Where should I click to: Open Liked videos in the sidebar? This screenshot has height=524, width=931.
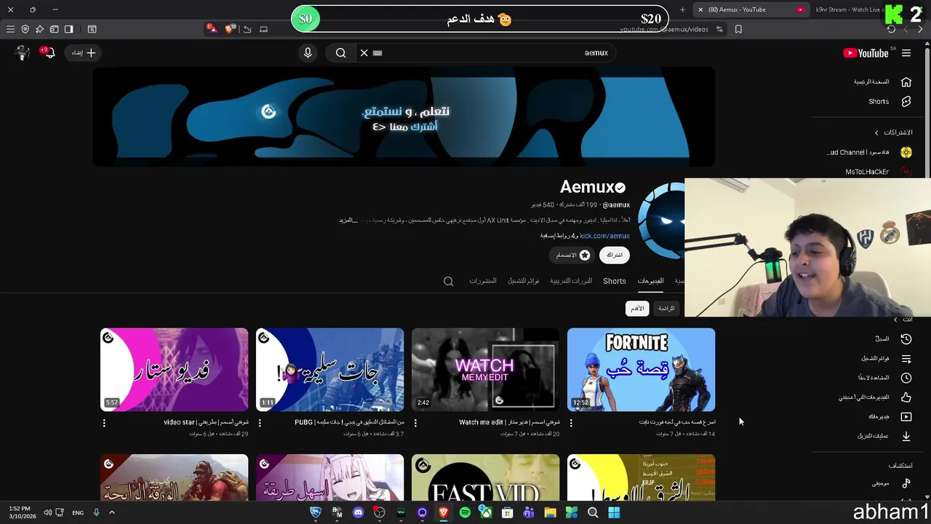coord(875,397)
